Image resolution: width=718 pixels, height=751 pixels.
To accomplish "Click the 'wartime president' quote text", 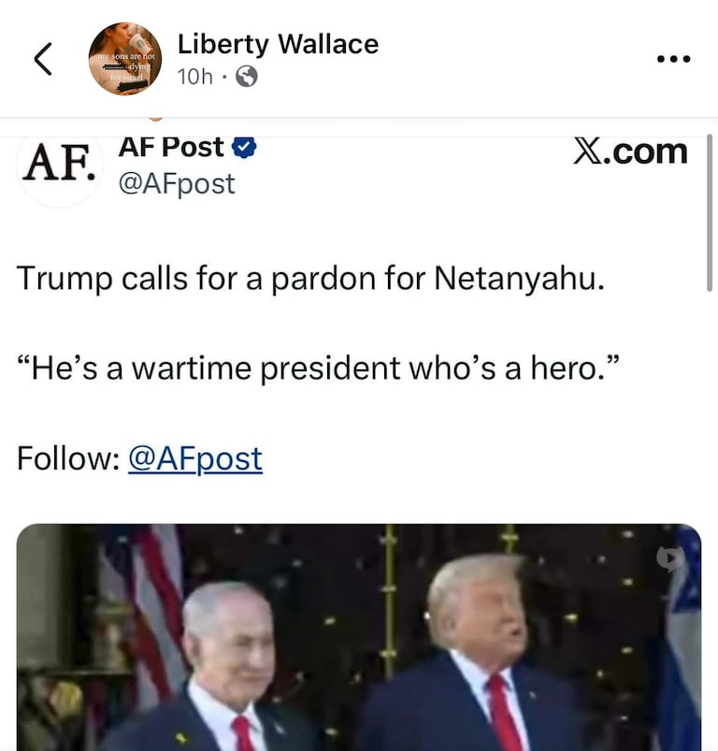I will click(x=318, y=368).
